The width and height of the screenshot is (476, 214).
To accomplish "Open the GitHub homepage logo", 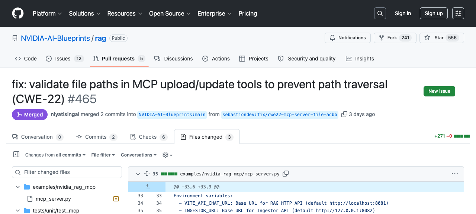I will coord(17,13).
